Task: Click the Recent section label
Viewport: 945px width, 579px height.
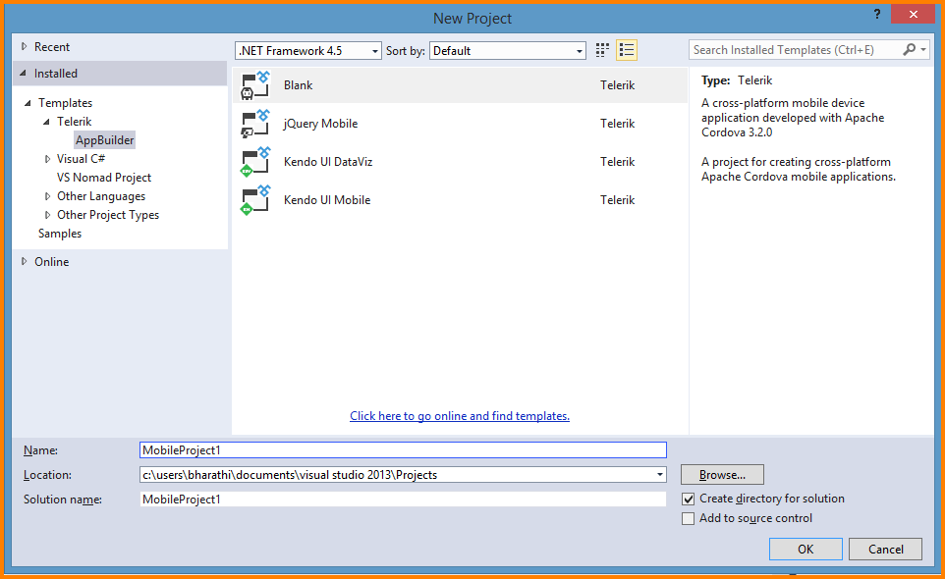Action: (x=52, y=47)
